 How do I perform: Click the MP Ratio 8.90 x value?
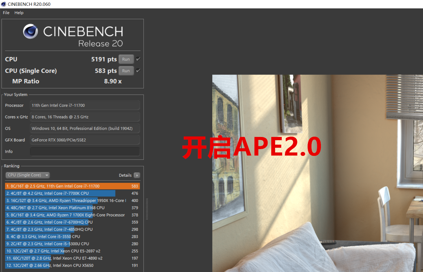[113, 81]
